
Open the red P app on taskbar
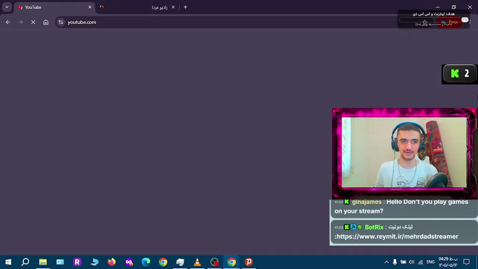(249, 262)
